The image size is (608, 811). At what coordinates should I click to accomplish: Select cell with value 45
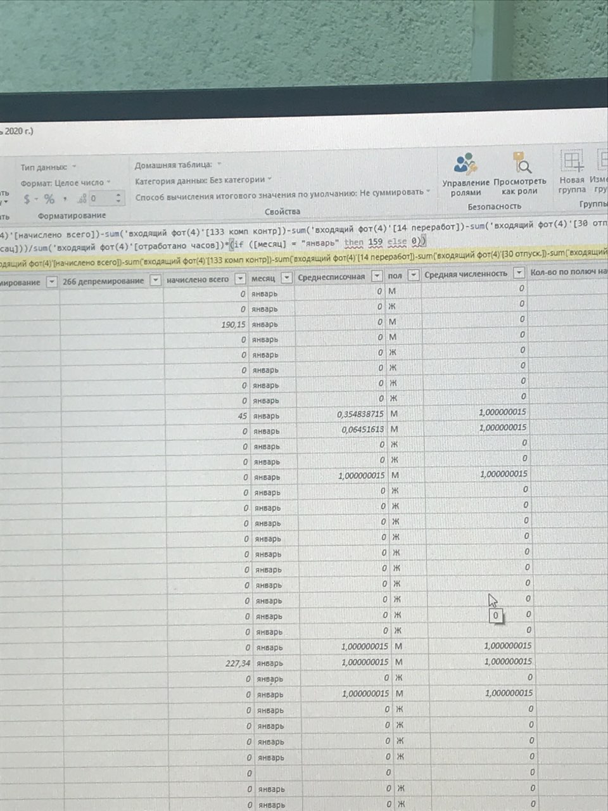click(x=206, y=416)
